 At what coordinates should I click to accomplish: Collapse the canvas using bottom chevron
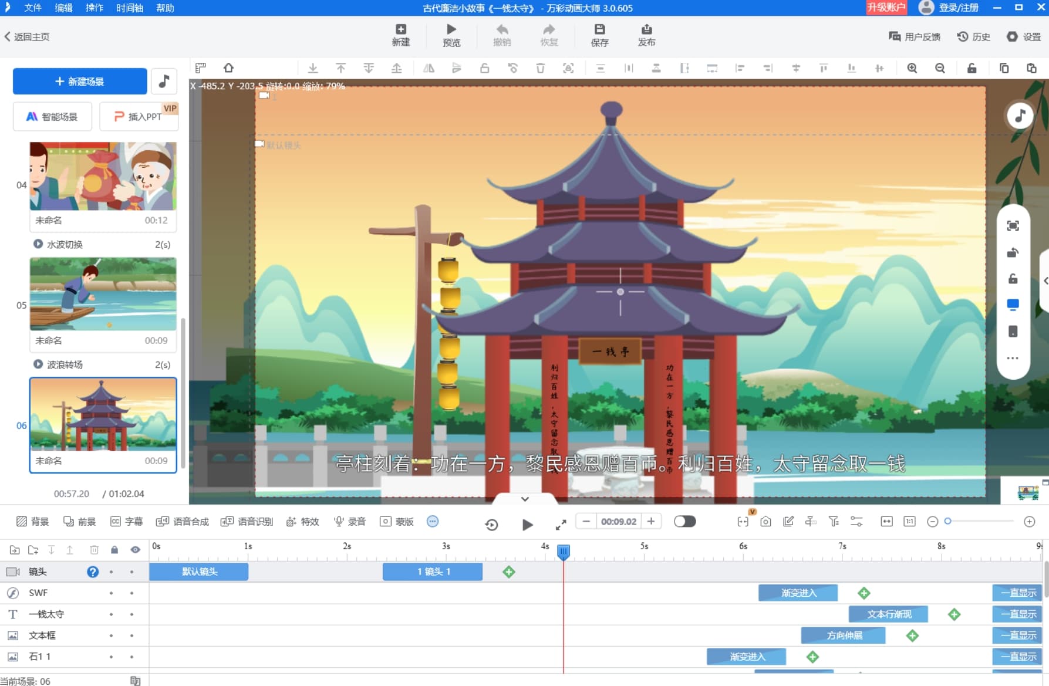tap(525, 499)
